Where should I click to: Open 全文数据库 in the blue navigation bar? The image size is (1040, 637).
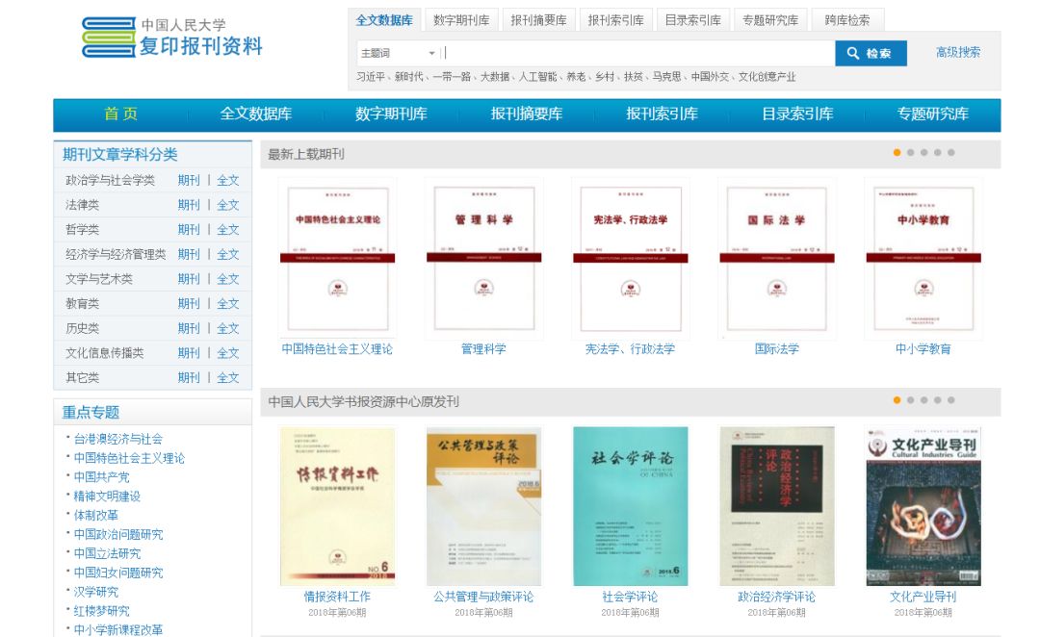tap(256, 114)
